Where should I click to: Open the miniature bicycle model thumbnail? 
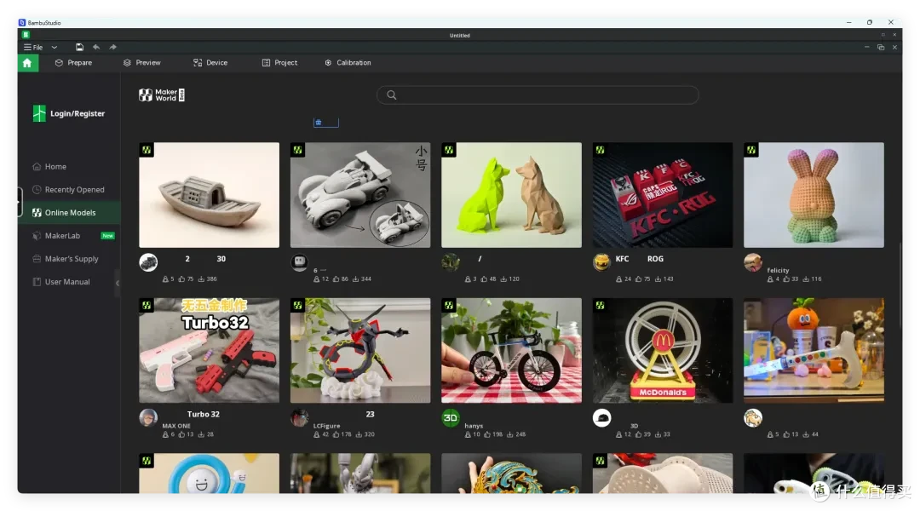point(512,350)
